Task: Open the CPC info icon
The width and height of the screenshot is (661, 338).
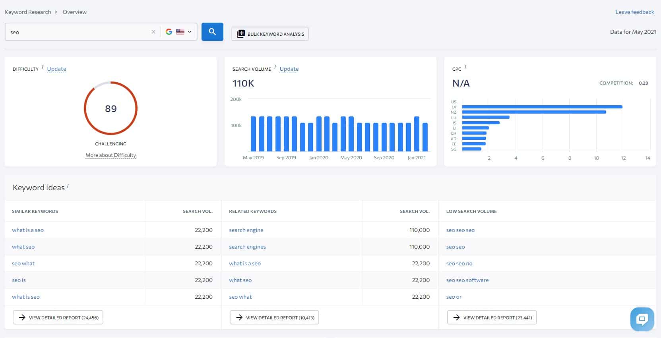Action: 465,67
